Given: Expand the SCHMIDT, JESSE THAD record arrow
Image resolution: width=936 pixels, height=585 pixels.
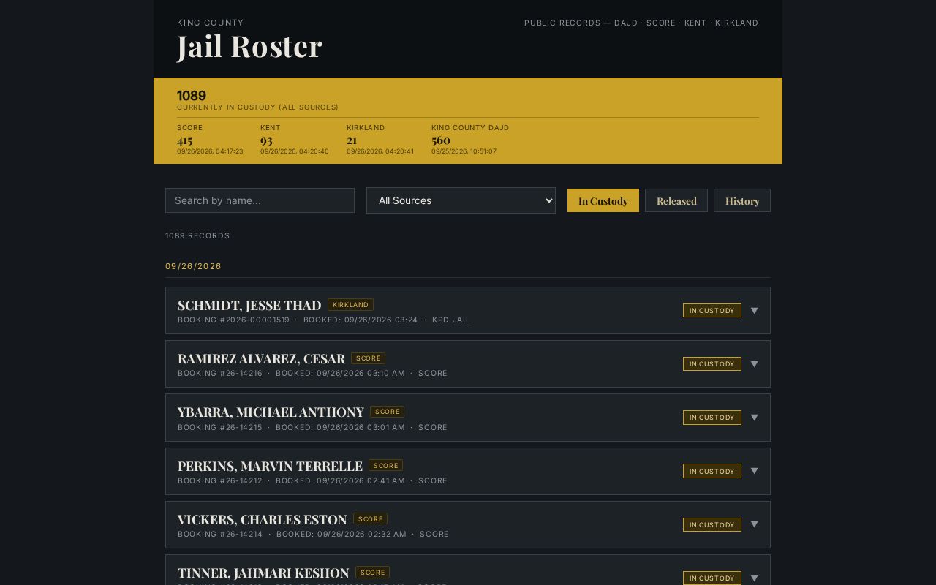Looking at the screenshot, I should pos(754,311).
